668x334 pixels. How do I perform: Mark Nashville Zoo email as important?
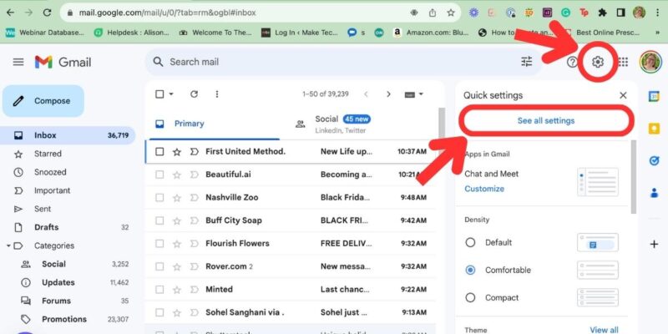(x=195, y=198)
